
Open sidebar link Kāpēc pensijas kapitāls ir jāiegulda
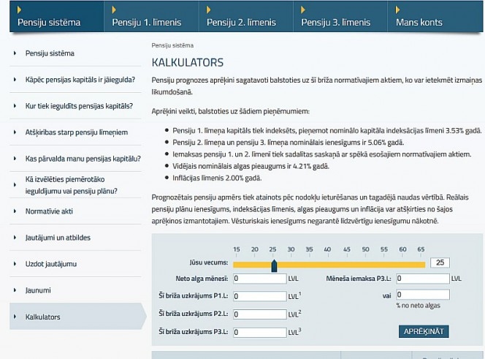pyautogui.click(x=80, y=80)
